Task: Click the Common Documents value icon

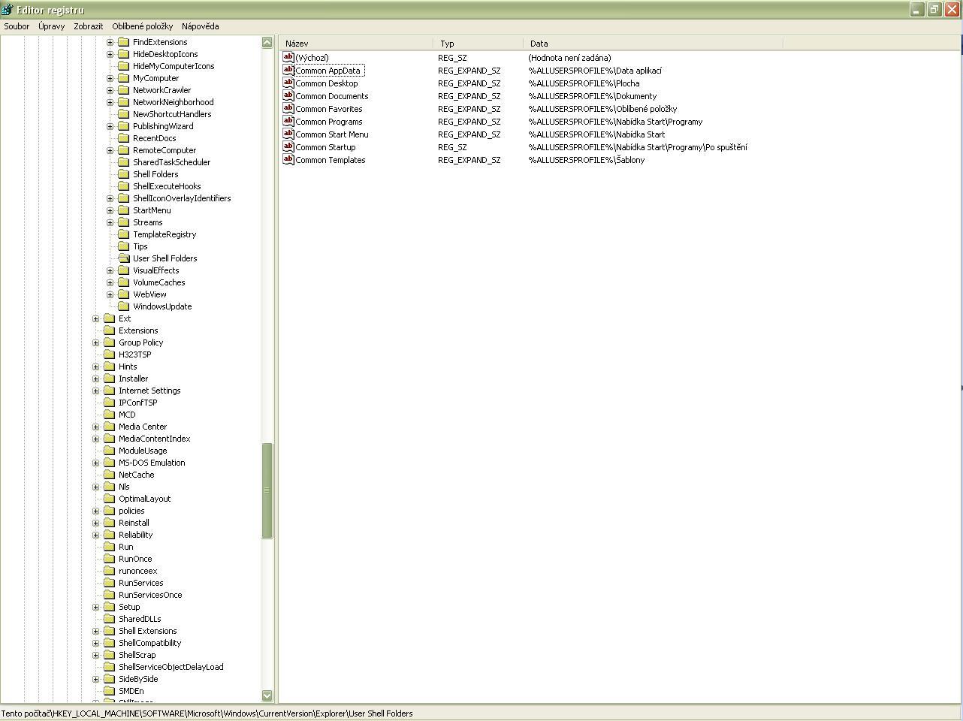Action: pos(288,95)
